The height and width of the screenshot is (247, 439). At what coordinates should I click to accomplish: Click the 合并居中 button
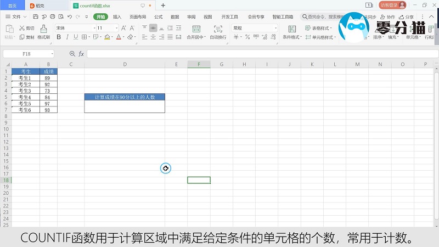click(195, 37)
